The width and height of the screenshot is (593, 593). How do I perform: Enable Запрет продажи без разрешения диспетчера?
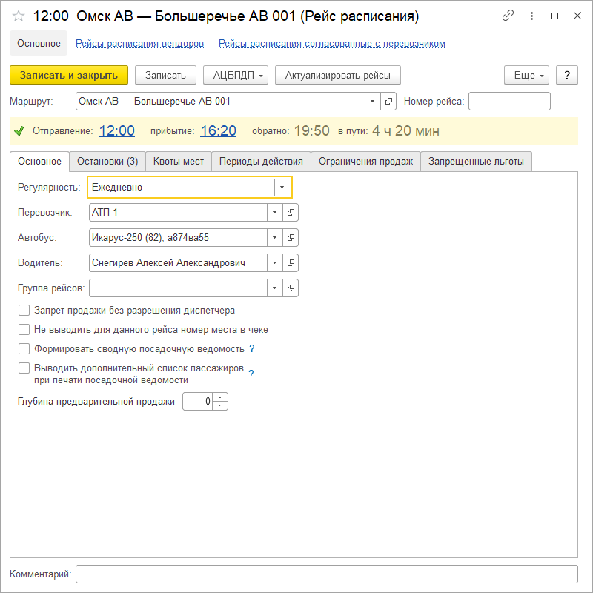coord(24,311)
